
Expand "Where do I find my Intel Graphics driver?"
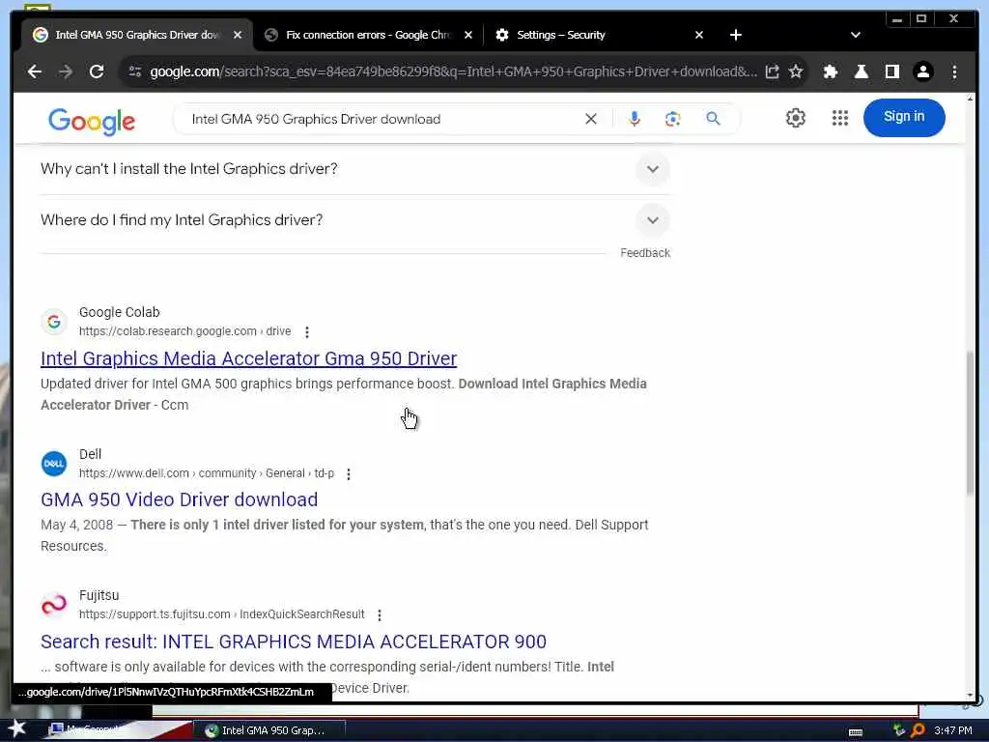[354, 220]
